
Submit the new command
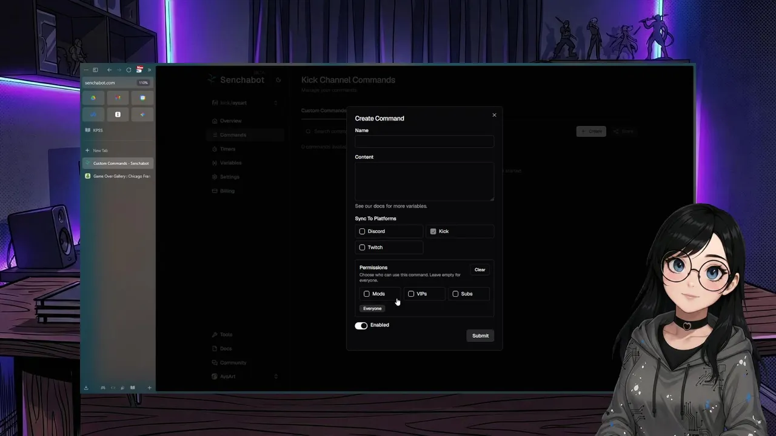[x=480, y=335]
